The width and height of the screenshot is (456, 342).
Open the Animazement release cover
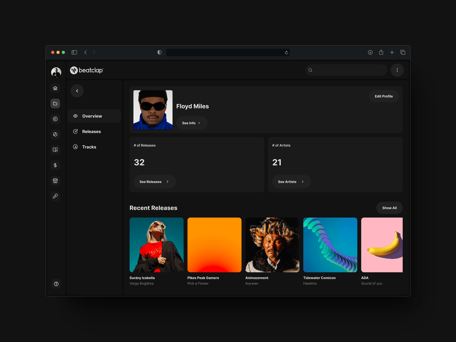[x=272, y=245]
